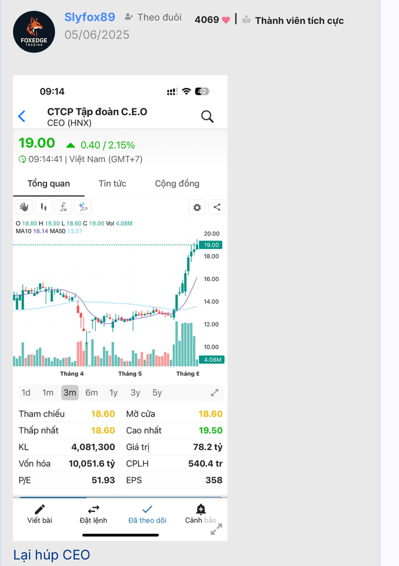Image resolution: width=399 pixels, height=566 pixels.
Task: Enlarge the embedded screenshot image
Action: (x=216, y=529)
